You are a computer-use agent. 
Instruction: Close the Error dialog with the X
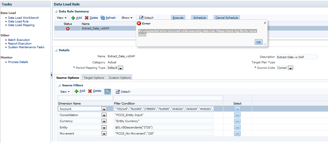point(265,23)
